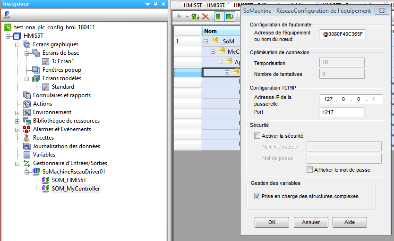Screen dimensions: 394x241
Task: Click the Actions gear icon
Action: tap(26, 104)
